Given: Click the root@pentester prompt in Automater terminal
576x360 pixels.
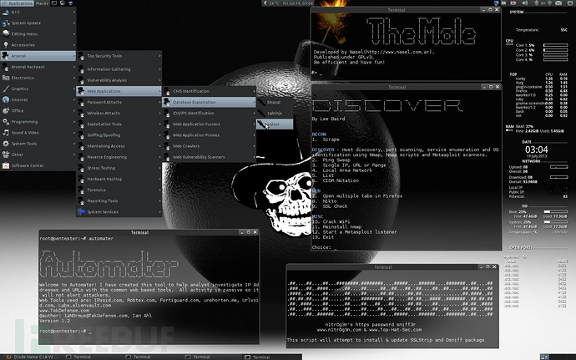Looking at the screenshot, I should [x=63, y=331].
